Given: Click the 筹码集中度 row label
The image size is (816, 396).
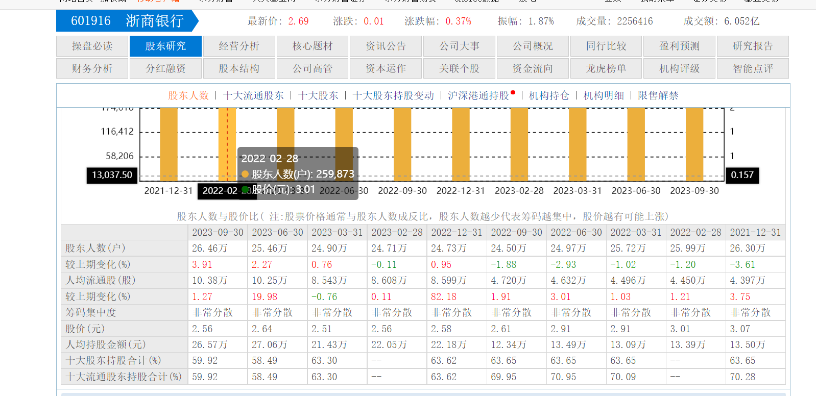Looking at the screenshot, I should coord(91,312).
